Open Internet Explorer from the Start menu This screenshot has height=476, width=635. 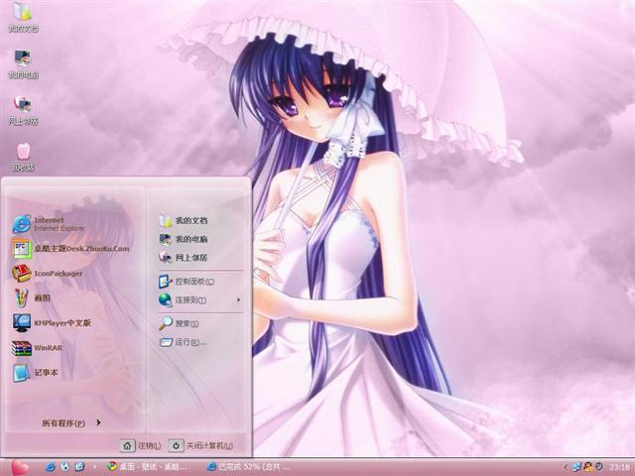coord(48,223)
